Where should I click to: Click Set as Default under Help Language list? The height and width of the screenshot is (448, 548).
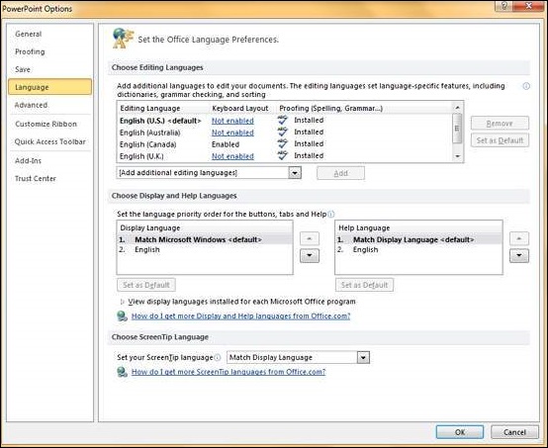click(365, 285)
